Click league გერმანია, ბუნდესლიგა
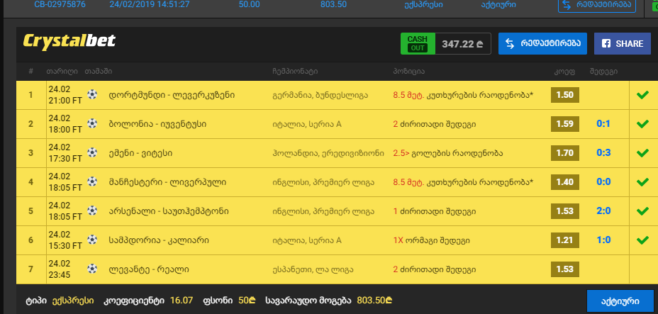Viewport: 658px width, 314px height. (x=320, y=96)
